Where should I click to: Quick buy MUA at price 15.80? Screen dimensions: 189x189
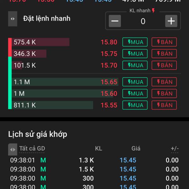pos(135,42)
